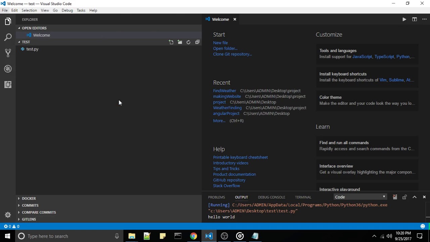The width and height of the screenshot is (430, 242).
Task: Select output channel dropdown Code
Action: [360, 197]
